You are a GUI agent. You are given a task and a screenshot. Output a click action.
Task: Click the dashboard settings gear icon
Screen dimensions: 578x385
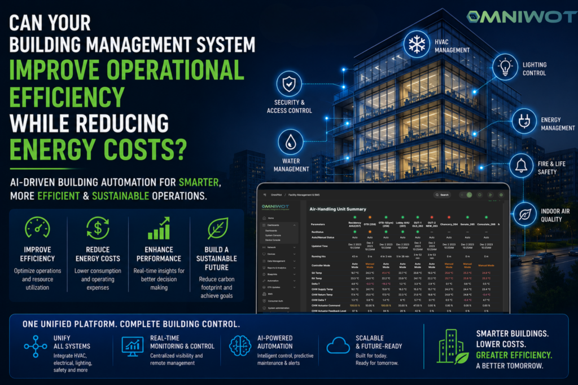click(501, 194)
